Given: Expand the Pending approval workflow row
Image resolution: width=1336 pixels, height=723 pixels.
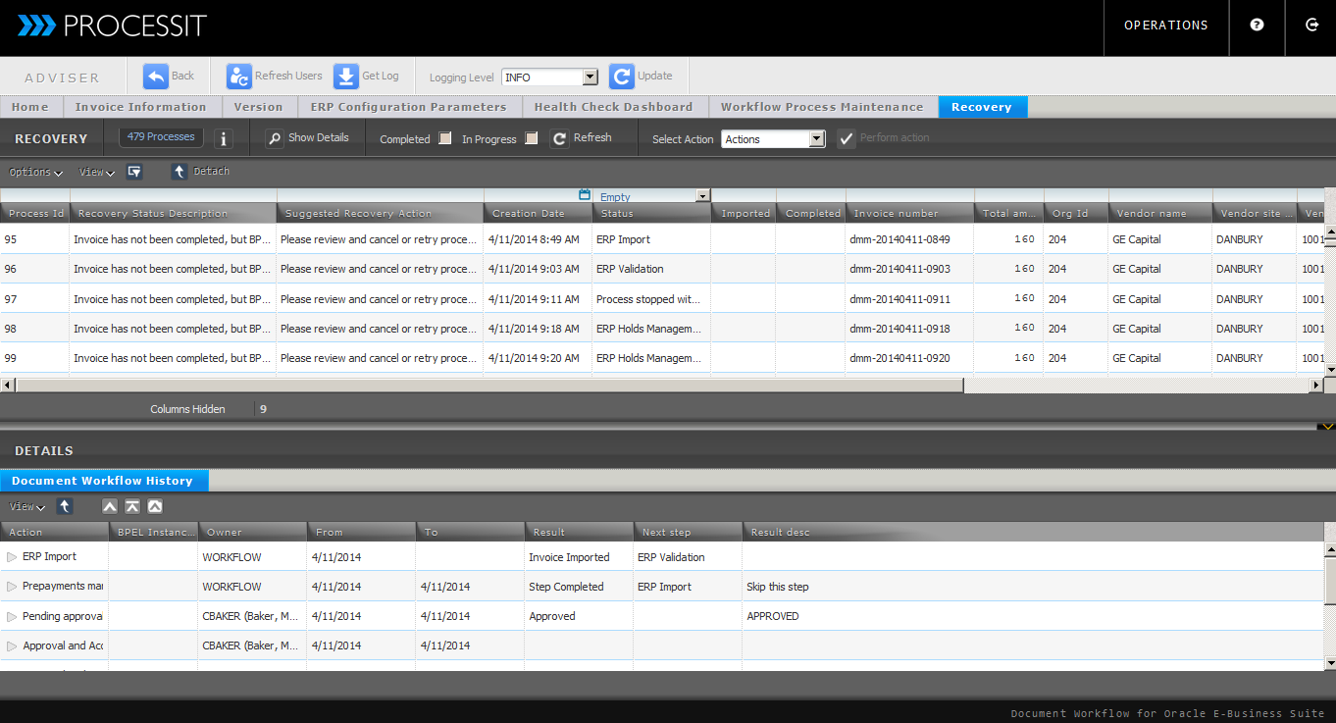Looking at the screenshot, I should [x=12, y=617].
